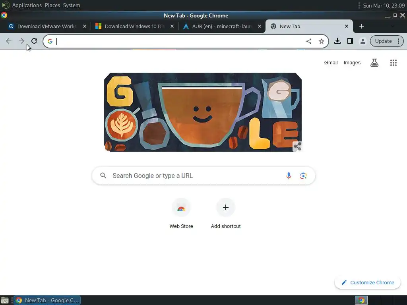Screen dimensions: 407x305
Task: Open the Gmail link
Action: point(331,62)
